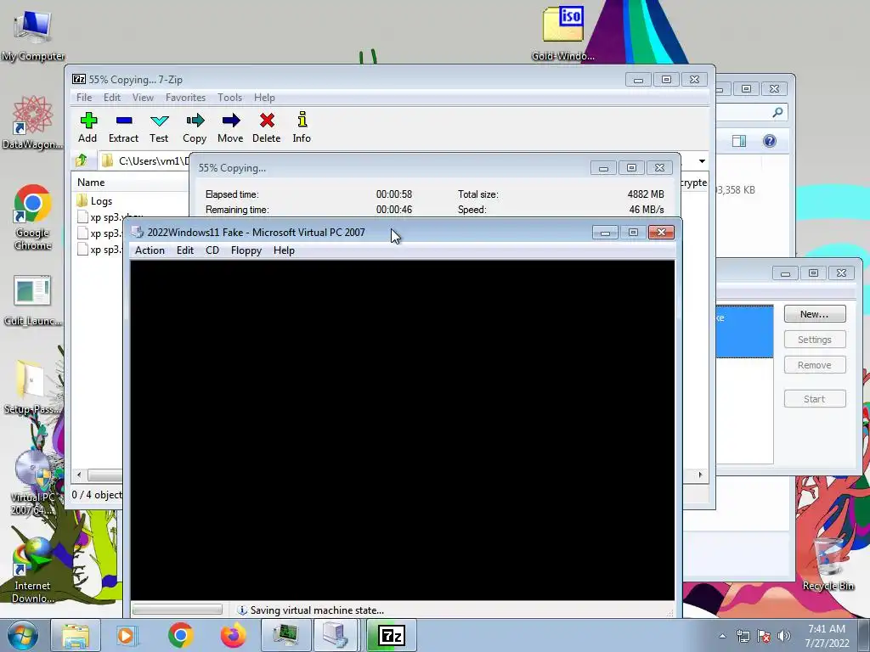Click the Copy tool in 7-Zip
Screen dimensions: 870x652
195,127
